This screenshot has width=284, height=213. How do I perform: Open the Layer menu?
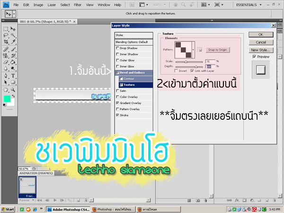point(52,5)
